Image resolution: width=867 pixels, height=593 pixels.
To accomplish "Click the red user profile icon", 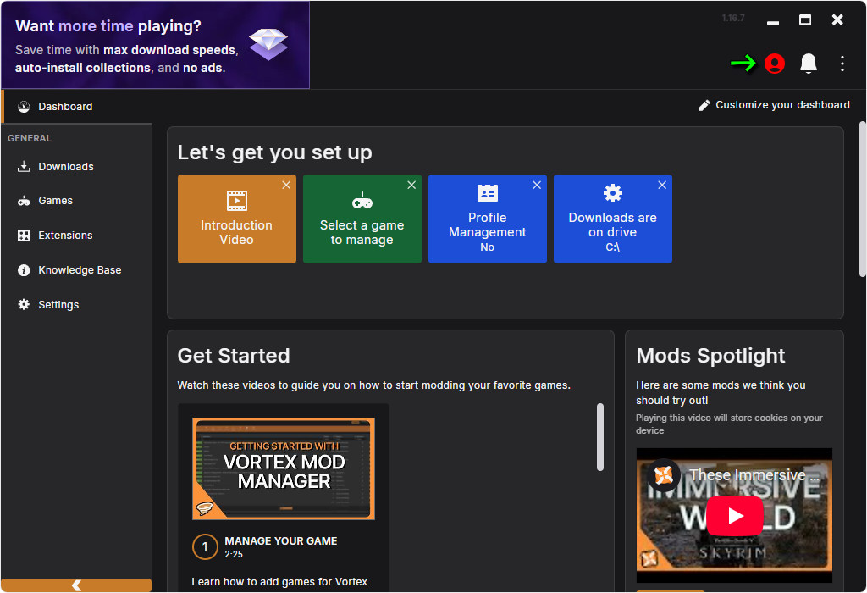I will pos(774,64).
